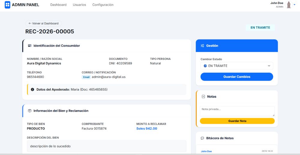Click John Doe author in Bitácora de Notas

coord(206,151)
